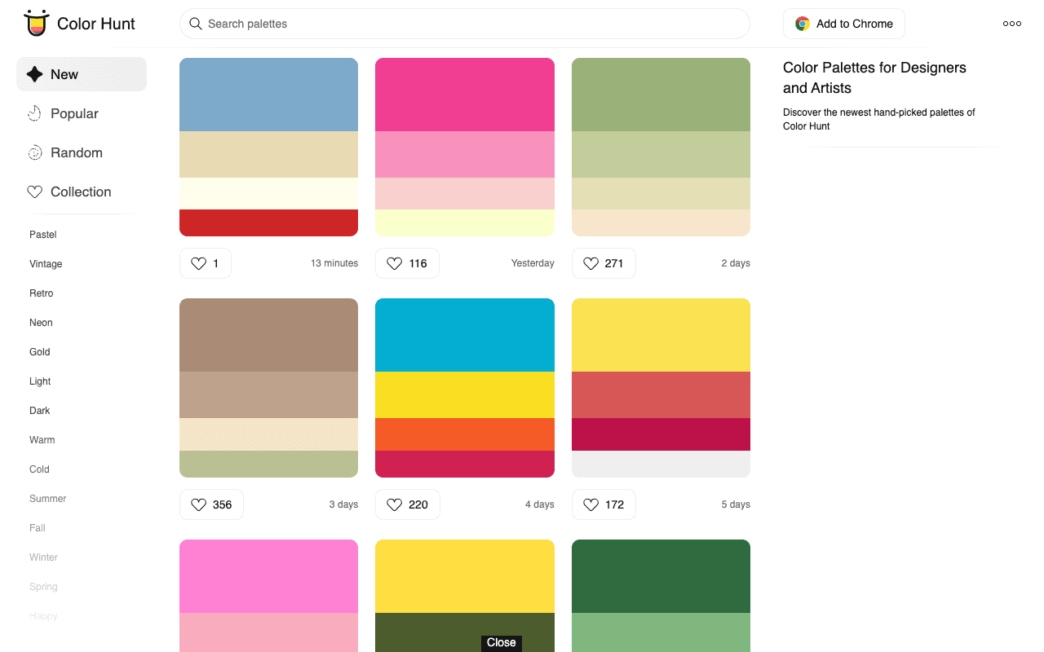Click the Color Hunt logo icon

[36, 23]
